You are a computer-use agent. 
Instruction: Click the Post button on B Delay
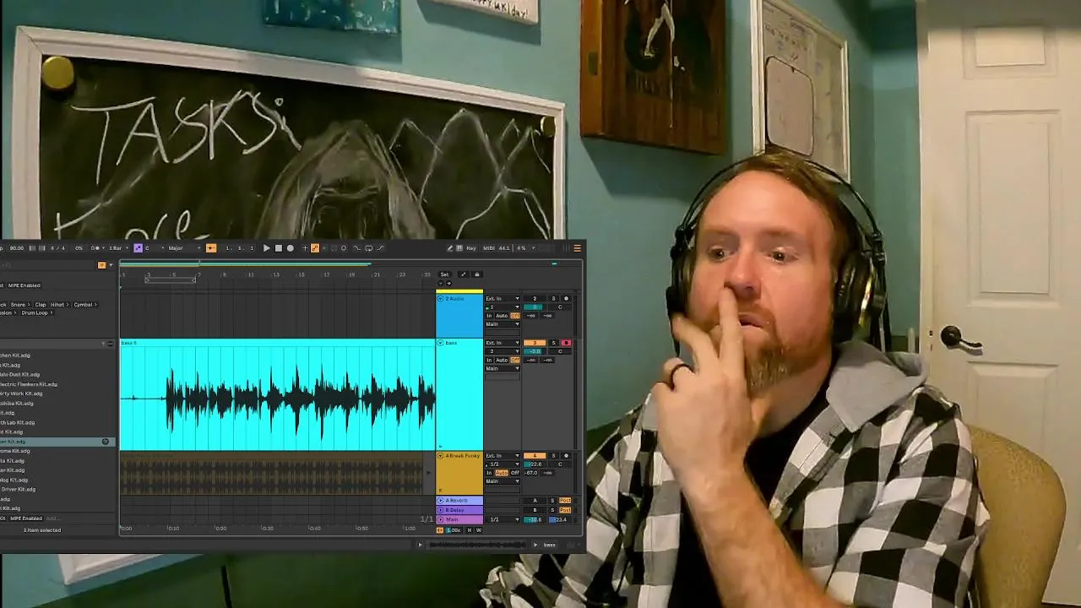[565, 510]
